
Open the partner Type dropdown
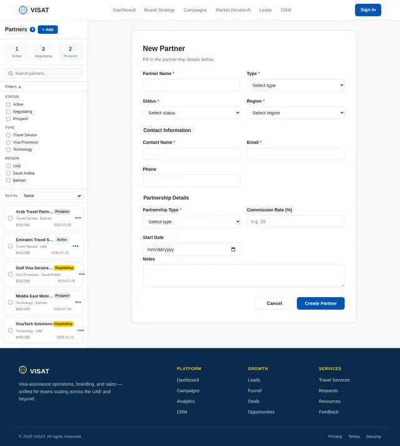click(296, 85)
